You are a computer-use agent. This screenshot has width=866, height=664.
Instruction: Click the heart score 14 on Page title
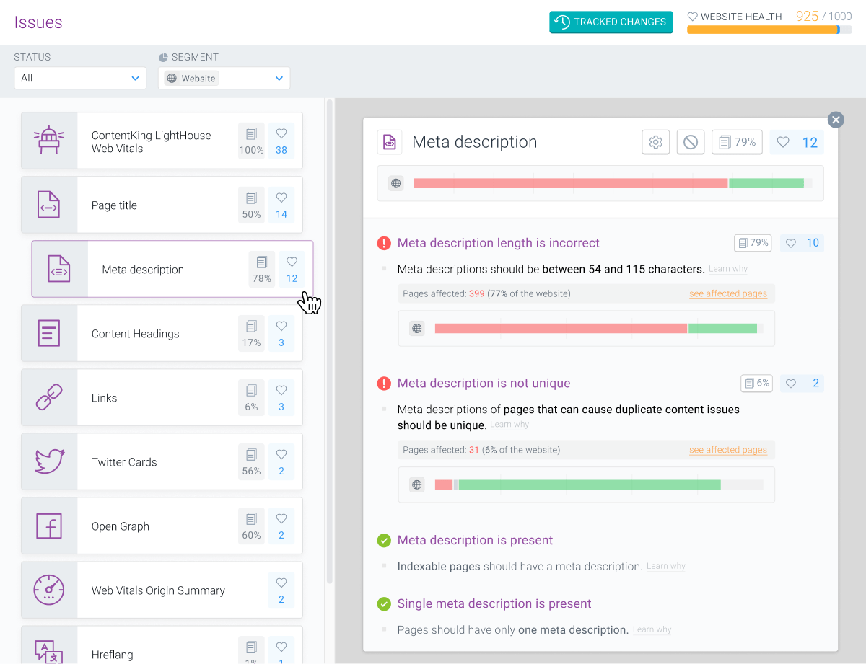point(281,205)
